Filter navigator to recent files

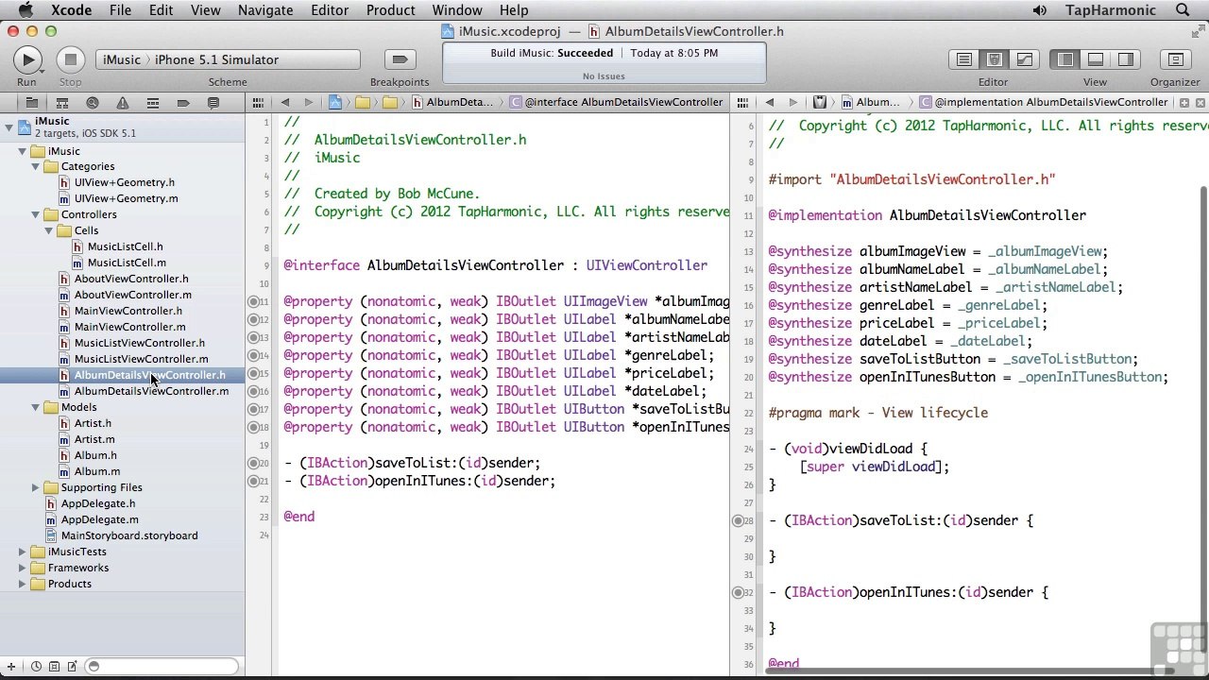point(36,667)
